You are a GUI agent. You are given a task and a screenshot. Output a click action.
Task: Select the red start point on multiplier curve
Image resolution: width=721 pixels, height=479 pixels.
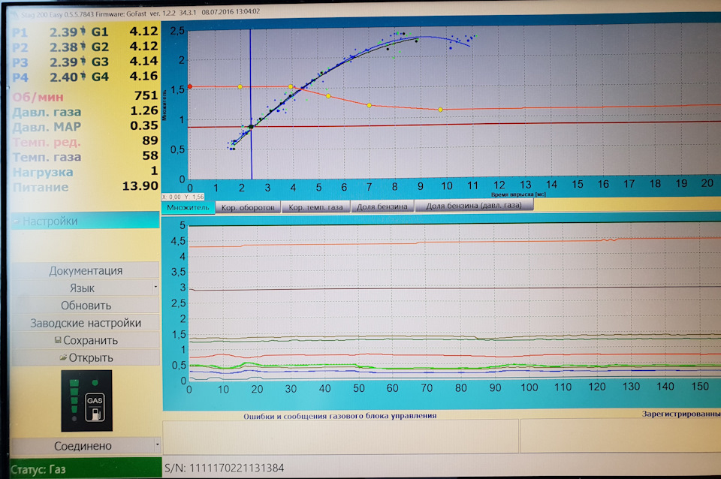click(x=190, y=86)
